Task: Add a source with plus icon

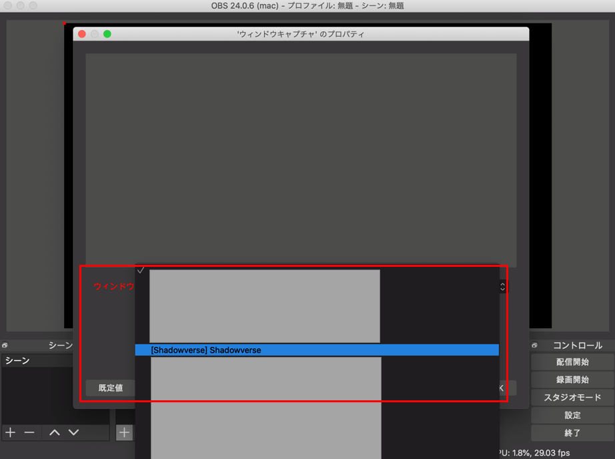Action: (124, 433)
